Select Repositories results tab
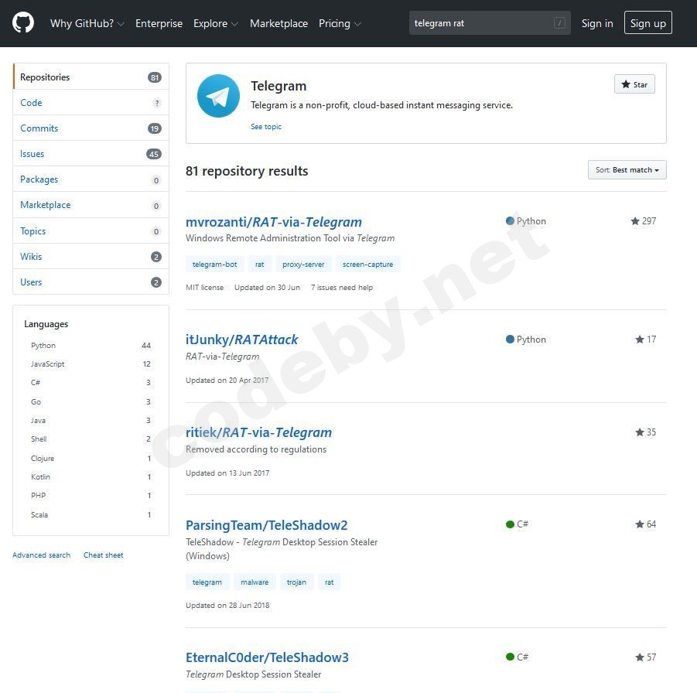This screenshot has height=693, width=697. pos(91,77)
